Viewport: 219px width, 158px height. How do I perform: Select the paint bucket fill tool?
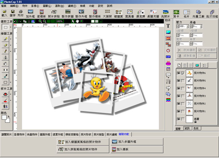5,63
